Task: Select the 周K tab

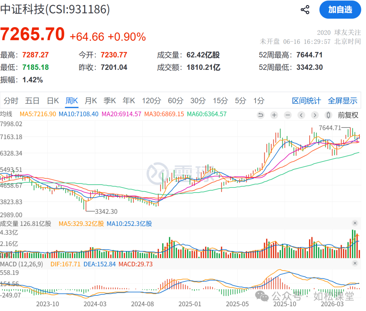Action: point(72,101)
